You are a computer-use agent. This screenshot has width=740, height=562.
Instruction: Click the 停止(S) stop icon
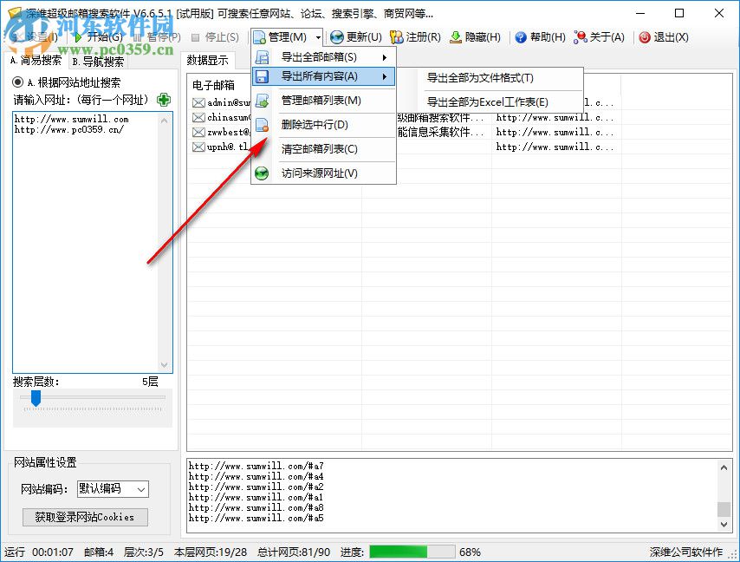coord(198,37)
